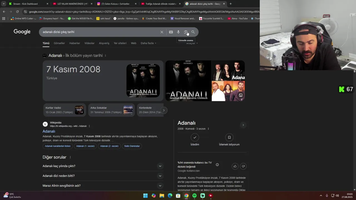
Task: Open a new browser tab
Action: coord(231,4)
